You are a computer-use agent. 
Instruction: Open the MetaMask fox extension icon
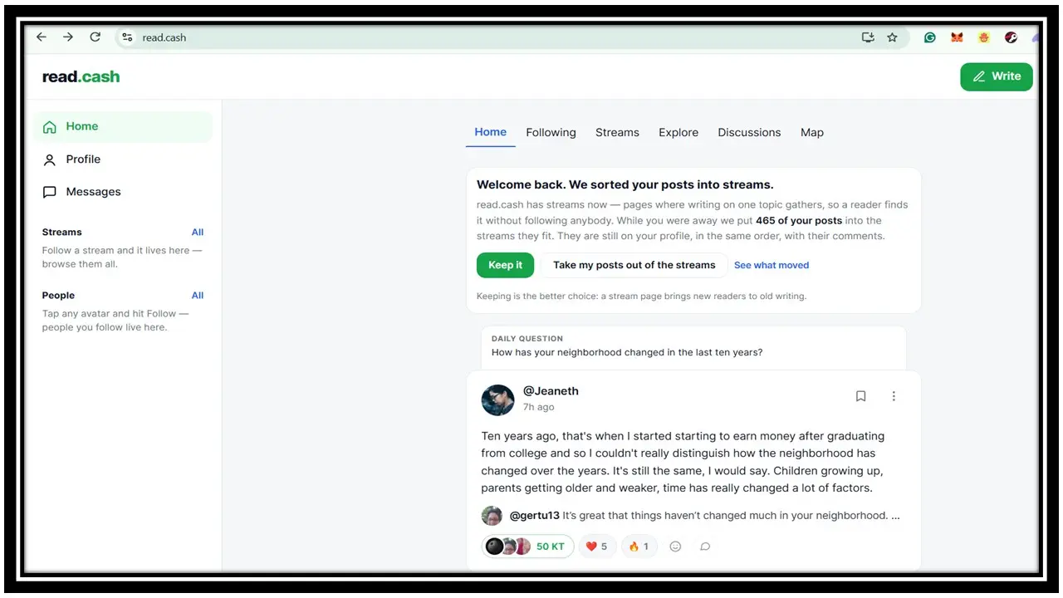[957, 37]
